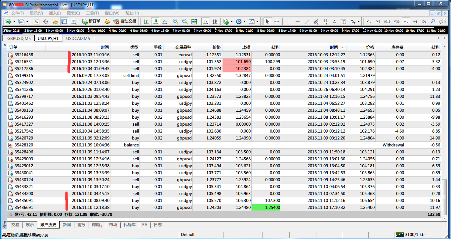Viewport: 451px width, 239px height.
Task: Open the 插入(I) menu
Action: coord(55,13)
